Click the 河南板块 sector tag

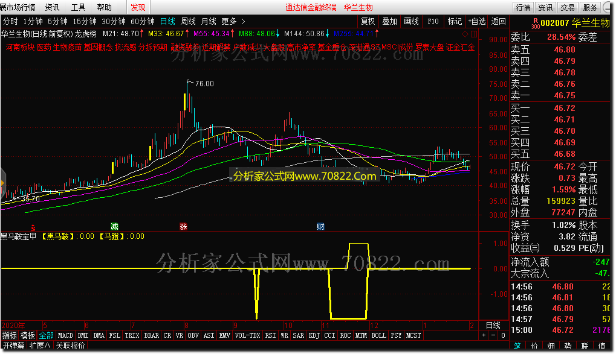coord(19,48)
